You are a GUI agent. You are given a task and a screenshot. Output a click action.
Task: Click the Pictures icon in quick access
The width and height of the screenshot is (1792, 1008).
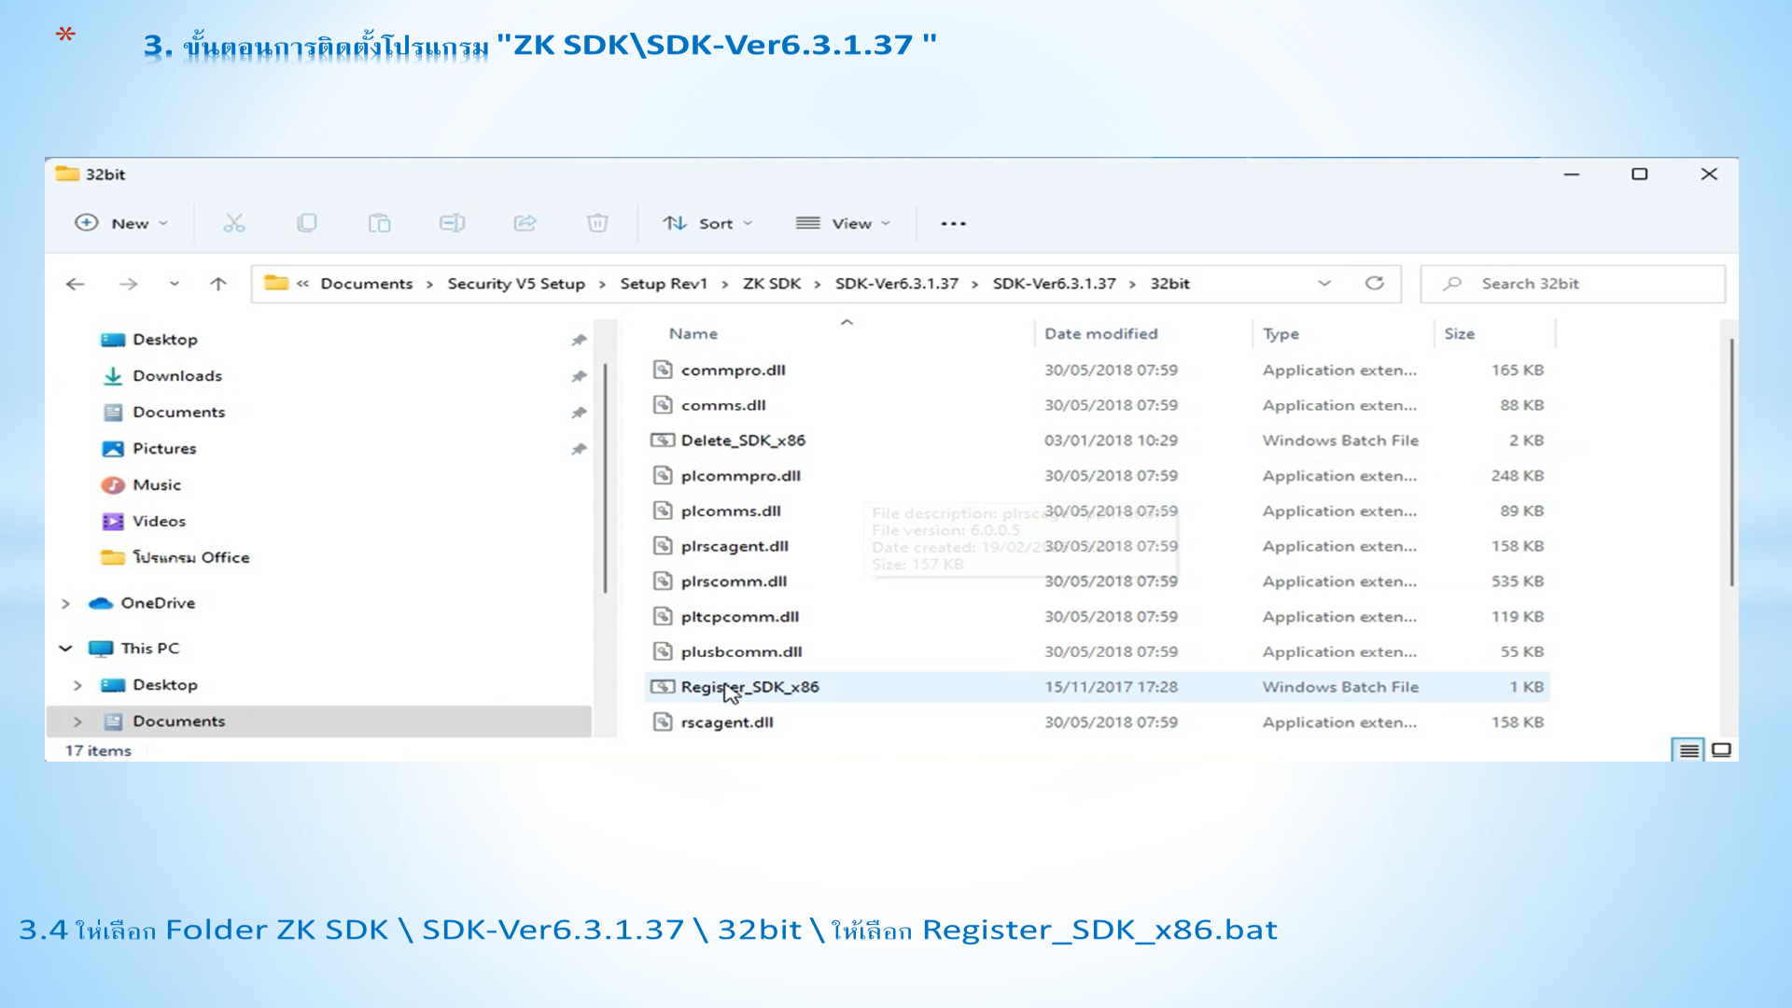coord(113,449)
